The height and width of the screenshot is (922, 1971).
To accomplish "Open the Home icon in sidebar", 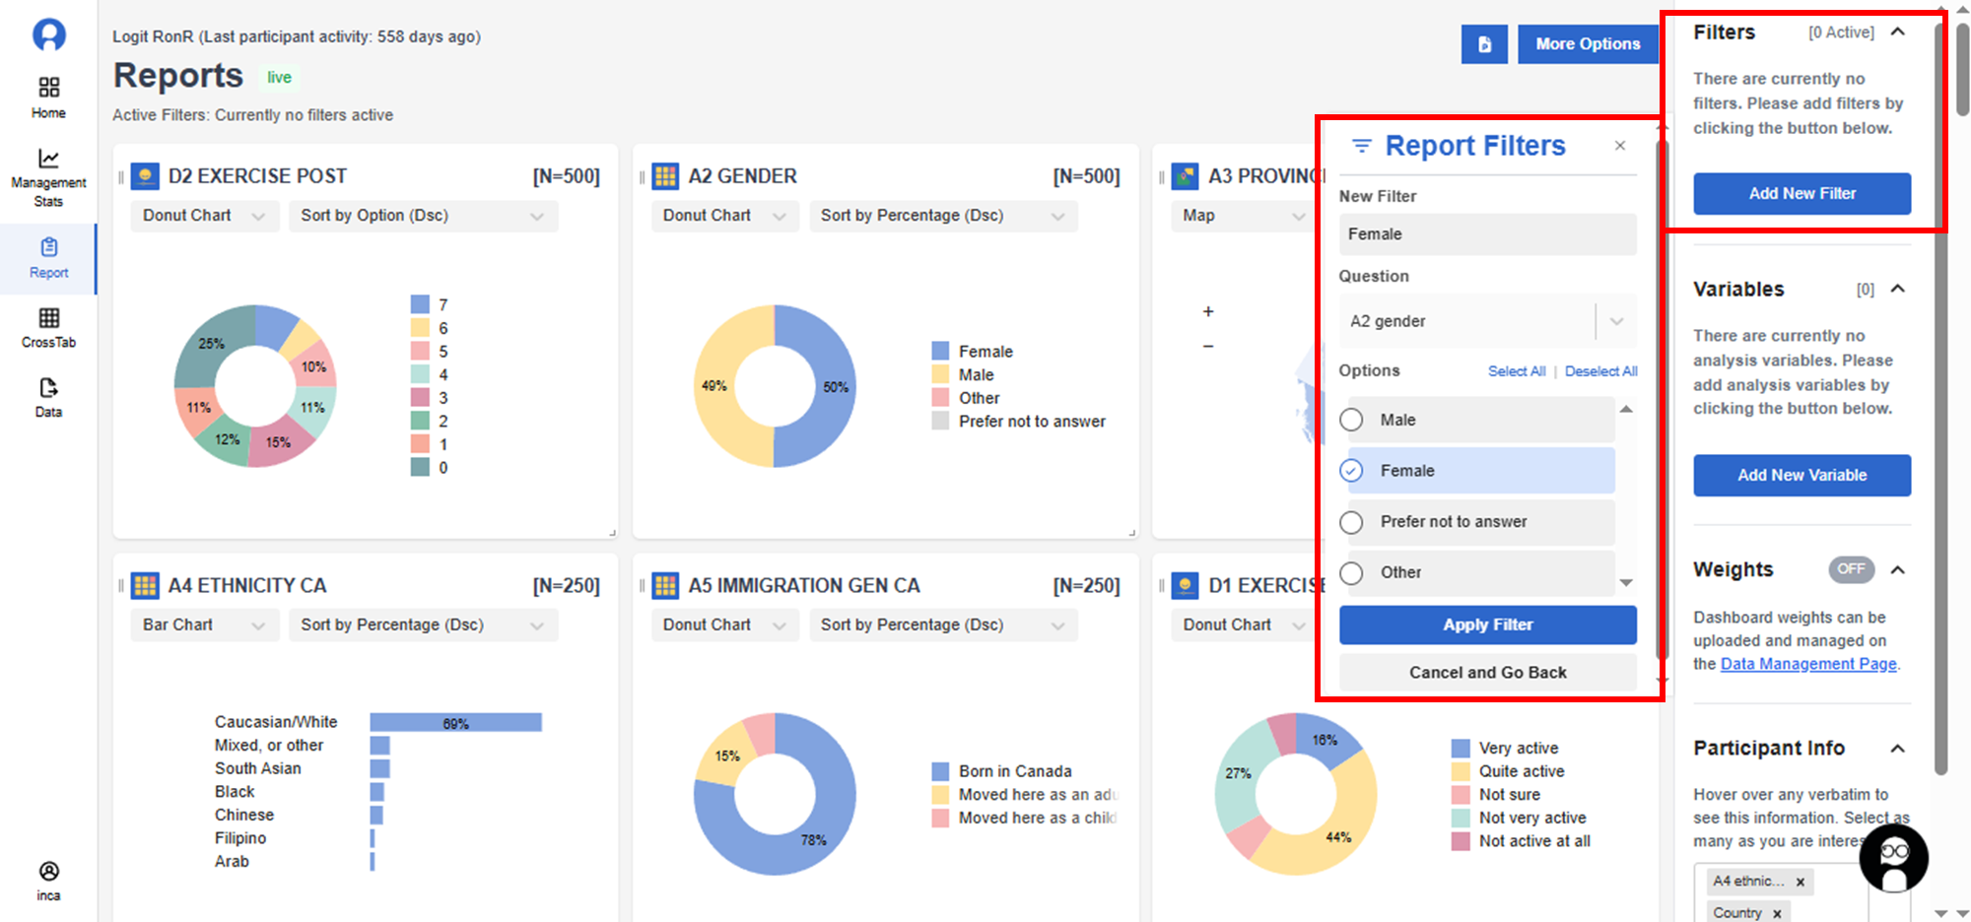I will pyautogui.click(x=48, y=98).
